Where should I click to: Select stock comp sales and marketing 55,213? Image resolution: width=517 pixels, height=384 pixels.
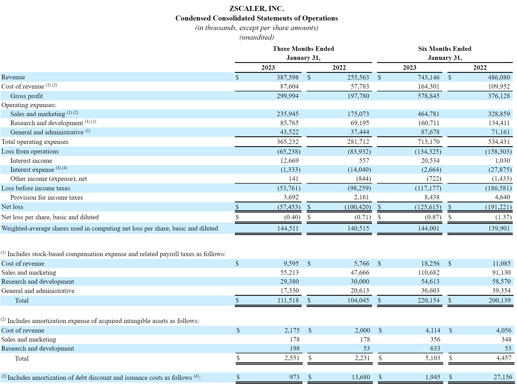pos(289,272)
